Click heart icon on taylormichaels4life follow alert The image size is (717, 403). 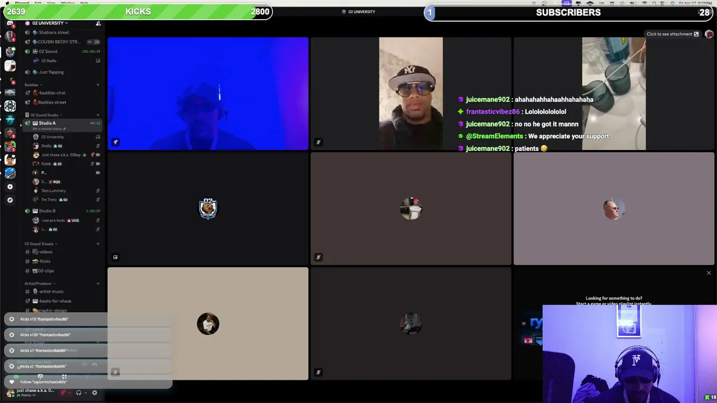coord(11,382)
